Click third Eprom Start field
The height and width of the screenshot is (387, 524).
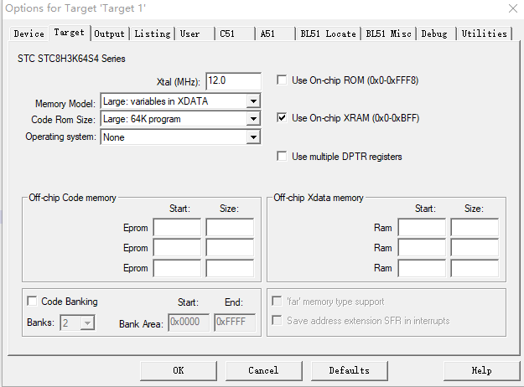(177, 268)
